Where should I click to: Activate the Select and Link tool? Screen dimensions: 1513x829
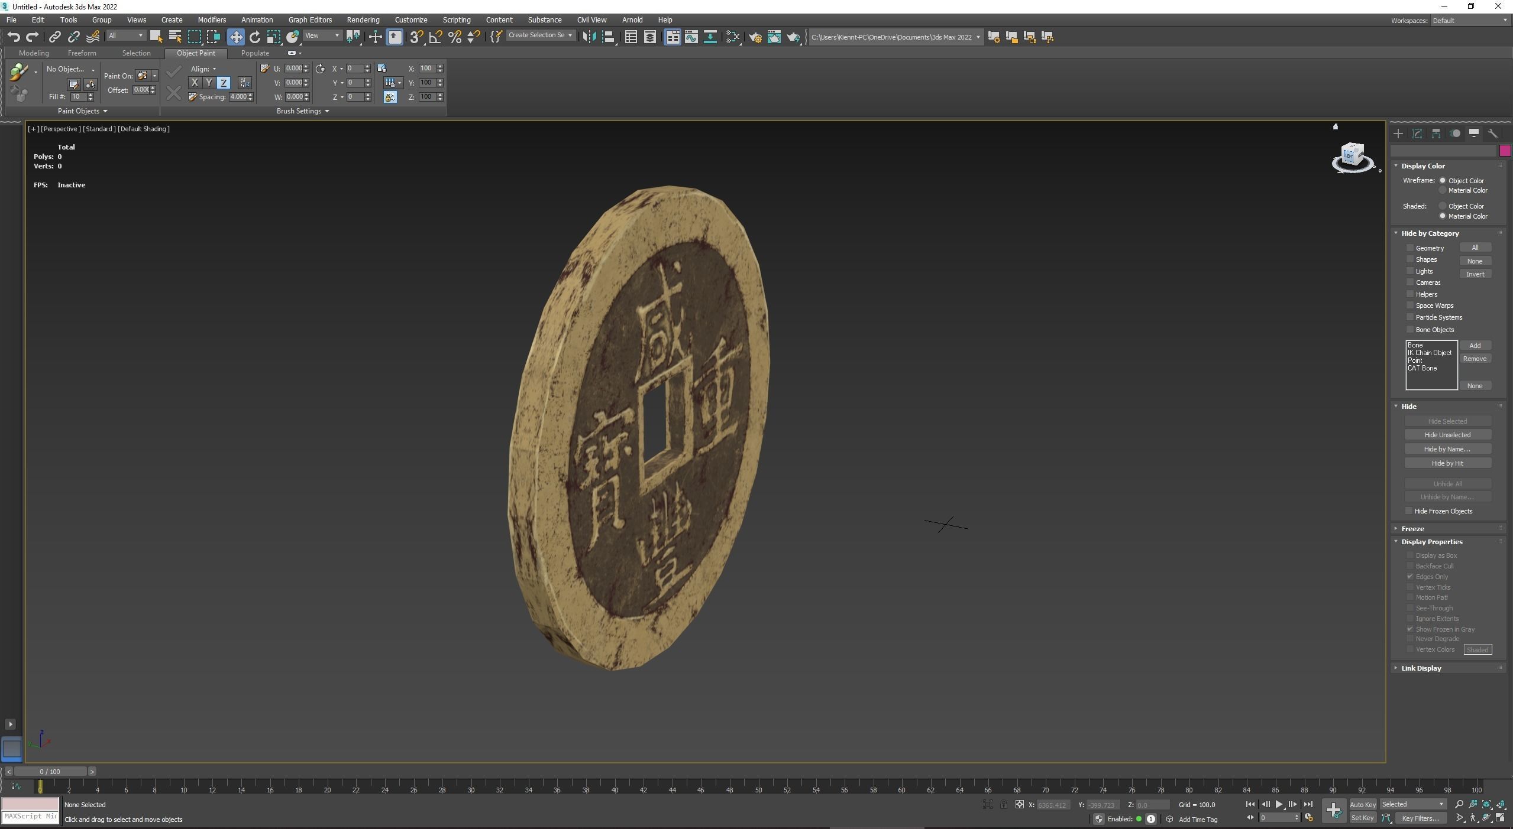coord(55,37)
